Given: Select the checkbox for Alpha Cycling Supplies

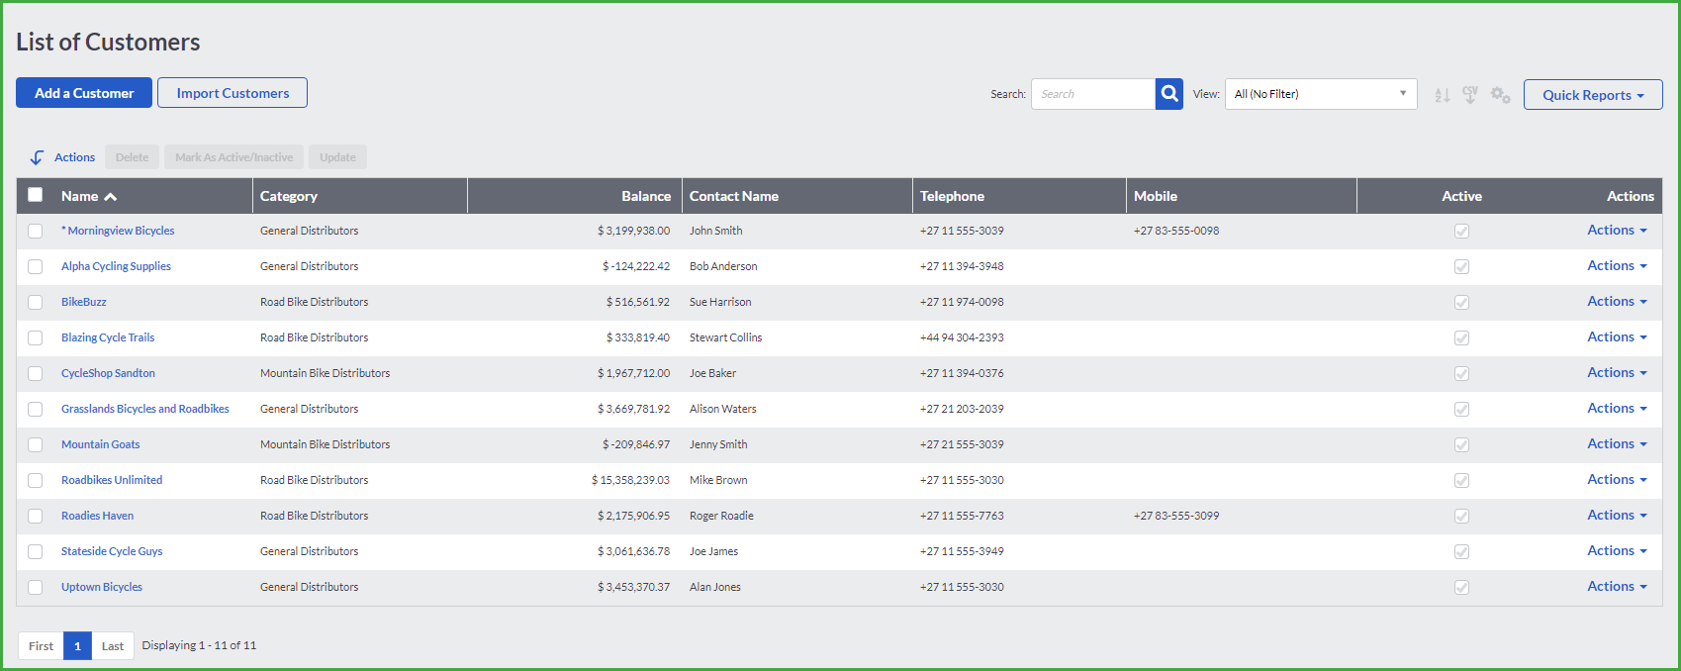Looking at the screenshot, I should tap(36, 266).
